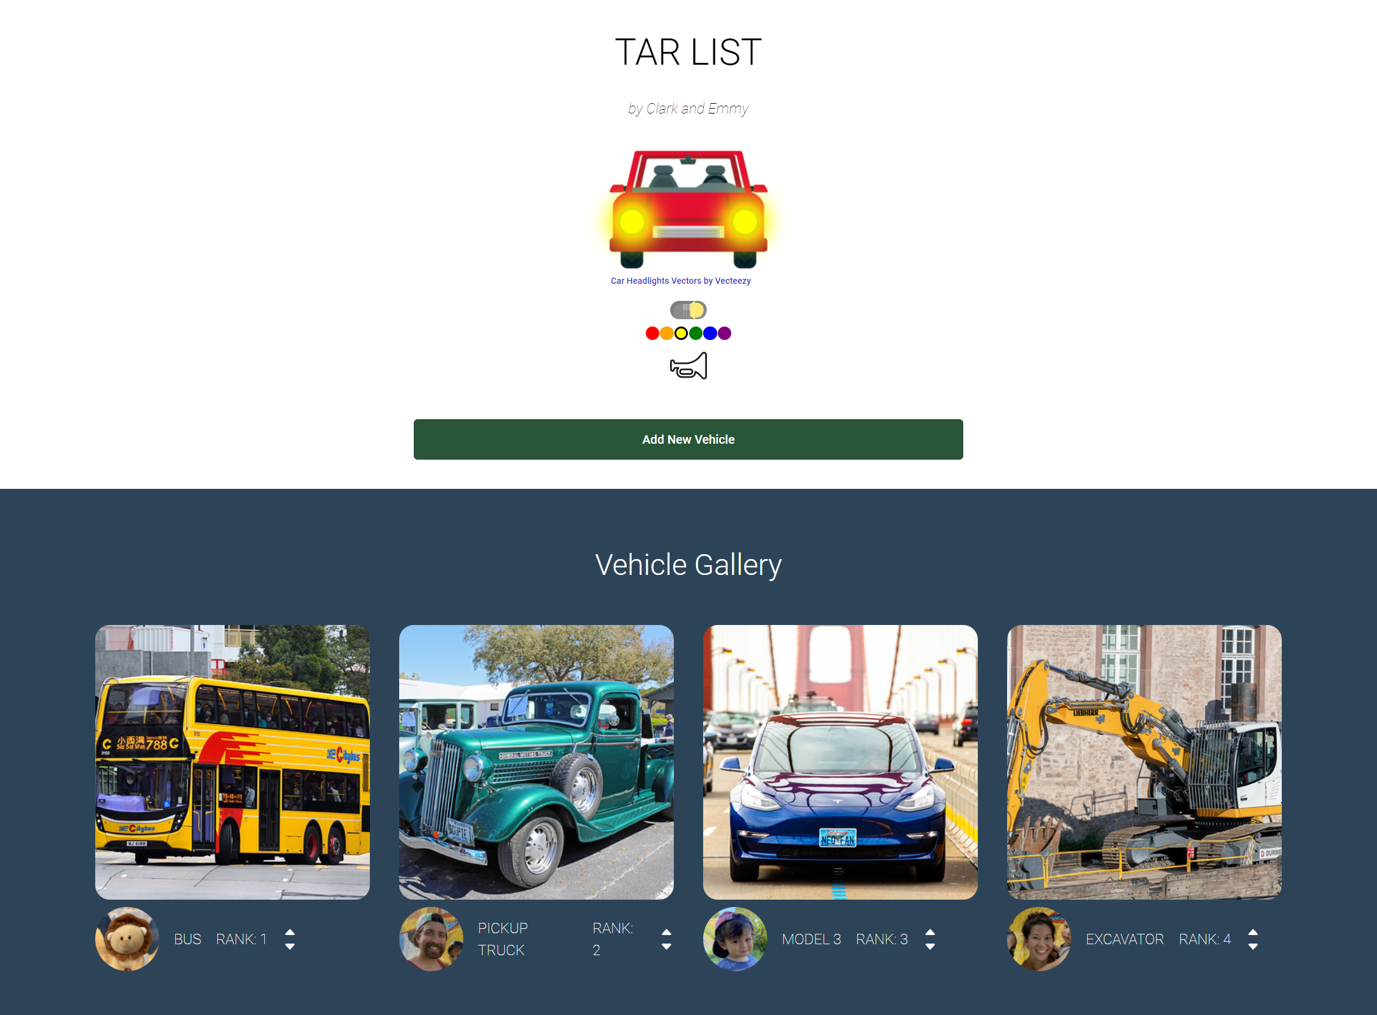Choose the orange color dot
This screenshot has width=1377, height=1015.
pyautogui.click(x=667, y=333)
